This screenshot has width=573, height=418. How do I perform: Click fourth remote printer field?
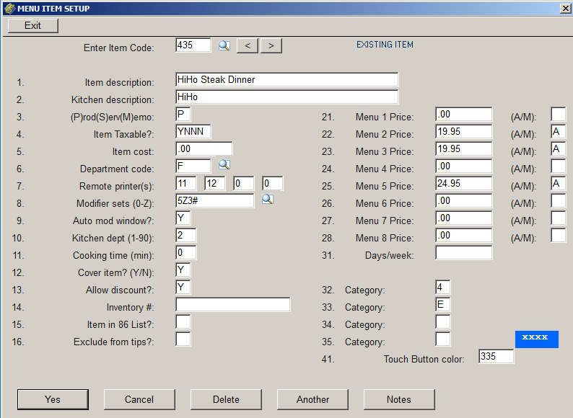[x=272, y=183]
